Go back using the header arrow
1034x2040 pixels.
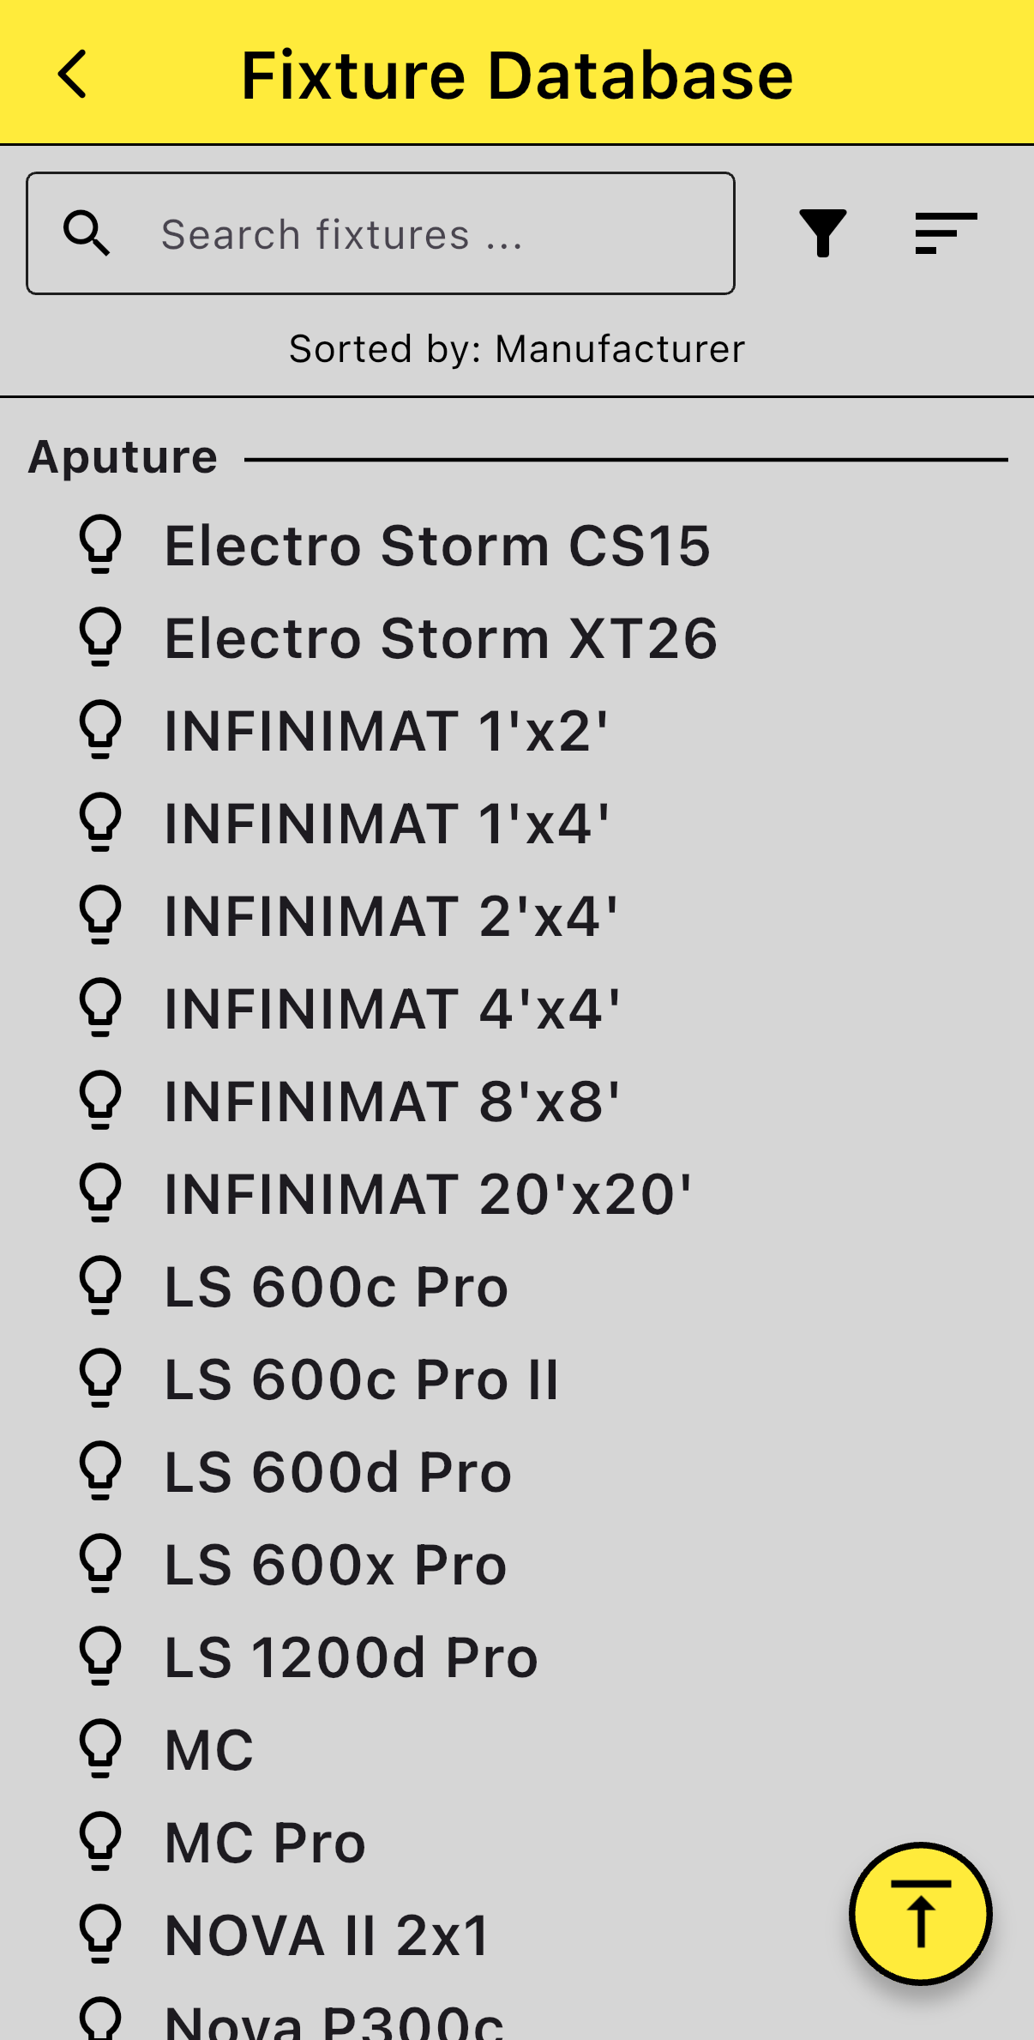73,75
